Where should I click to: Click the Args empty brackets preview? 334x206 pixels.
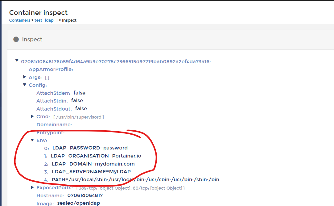(47, 78)
